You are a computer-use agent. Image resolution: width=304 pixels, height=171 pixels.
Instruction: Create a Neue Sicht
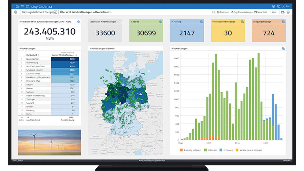click(260, 12)
